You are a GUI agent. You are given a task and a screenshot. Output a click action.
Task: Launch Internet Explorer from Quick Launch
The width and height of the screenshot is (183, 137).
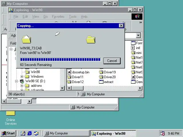point(29,133)
